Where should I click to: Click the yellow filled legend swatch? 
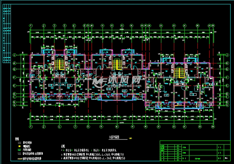pos(19,146)
